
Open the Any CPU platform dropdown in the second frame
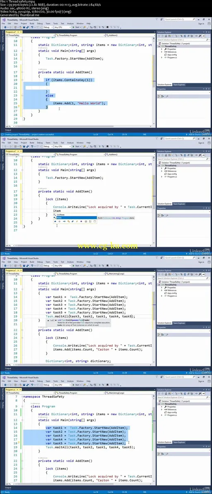[x=62, y=146]
